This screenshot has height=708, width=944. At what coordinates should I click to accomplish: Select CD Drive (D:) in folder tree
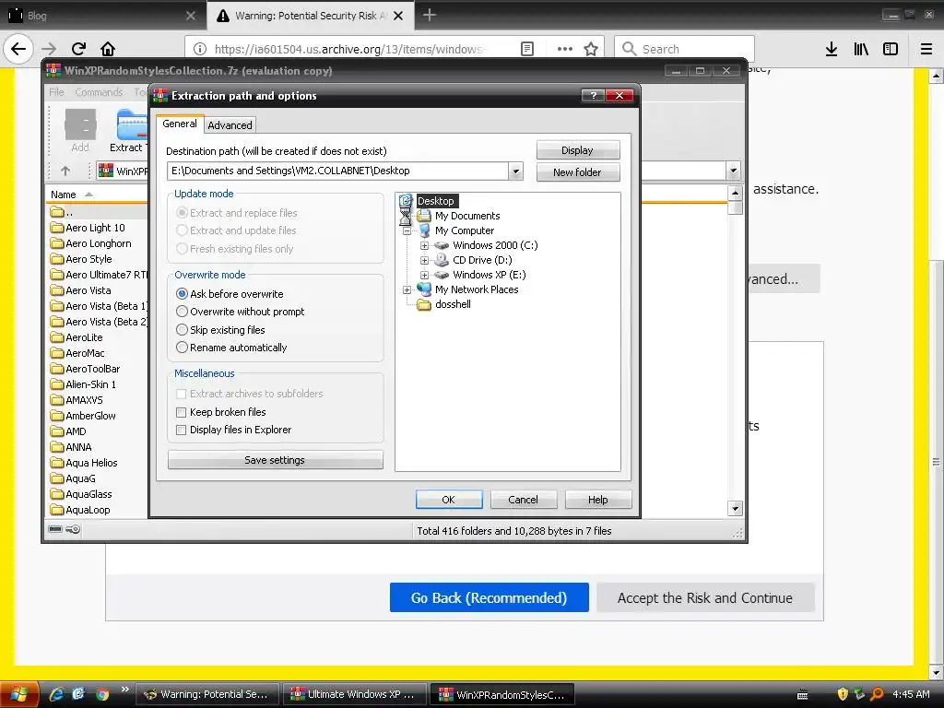click(x=482, y=260)
